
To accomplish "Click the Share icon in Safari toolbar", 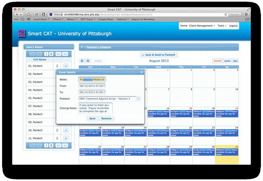I will coord(36,15).
